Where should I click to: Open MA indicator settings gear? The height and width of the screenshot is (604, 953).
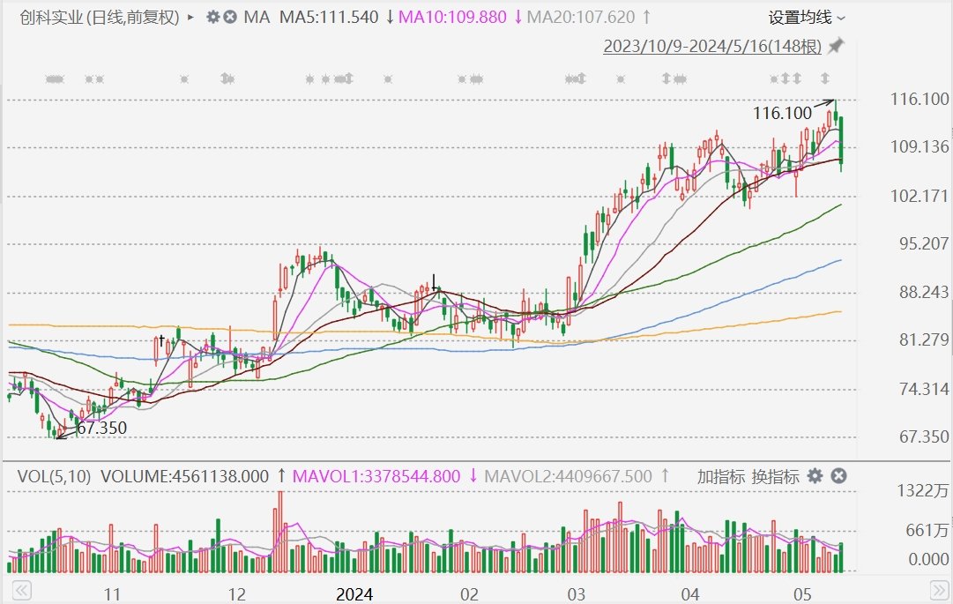(212, 17)
